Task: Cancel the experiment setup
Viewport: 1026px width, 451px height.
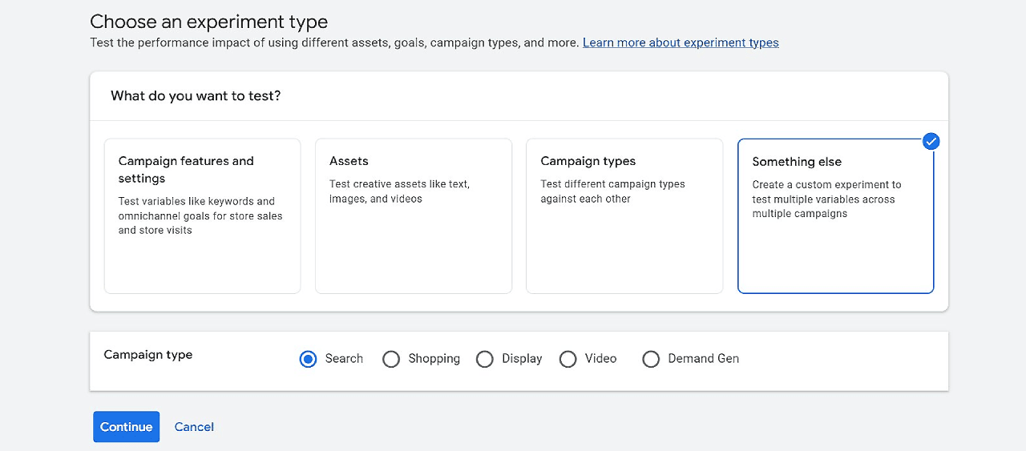Action: 194,427
